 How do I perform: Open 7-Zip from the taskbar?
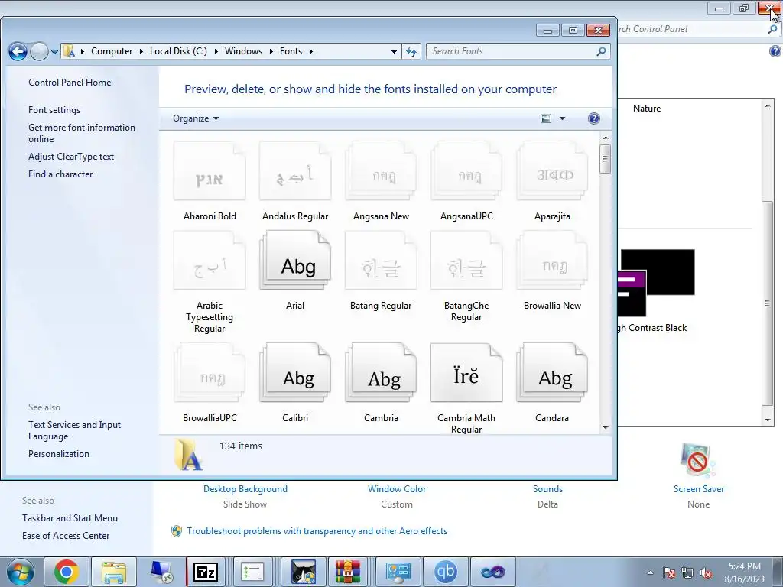205,572
